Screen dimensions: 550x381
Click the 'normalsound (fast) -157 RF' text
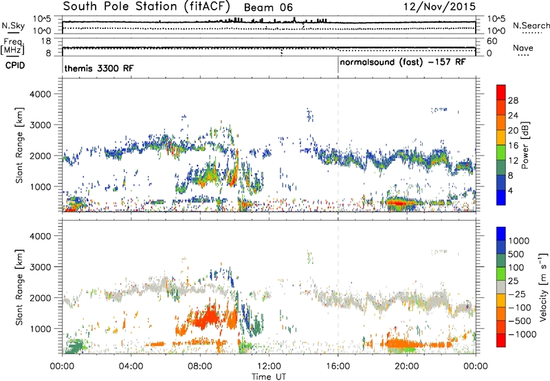(403, 63)
